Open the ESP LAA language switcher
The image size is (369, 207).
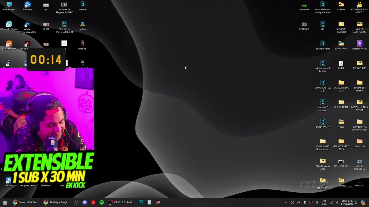click(x=324, y=202)
